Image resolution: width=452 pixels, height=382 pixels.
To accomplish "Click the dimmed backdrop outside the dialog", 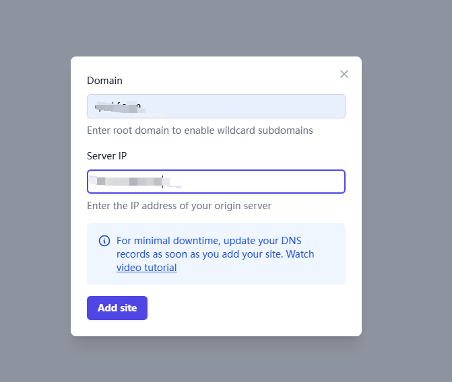I will [x=34, y=202].
